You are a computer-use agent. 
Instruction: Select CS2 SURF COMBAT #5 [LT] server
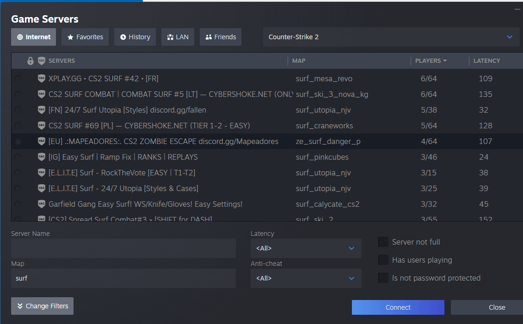(267, 94)
